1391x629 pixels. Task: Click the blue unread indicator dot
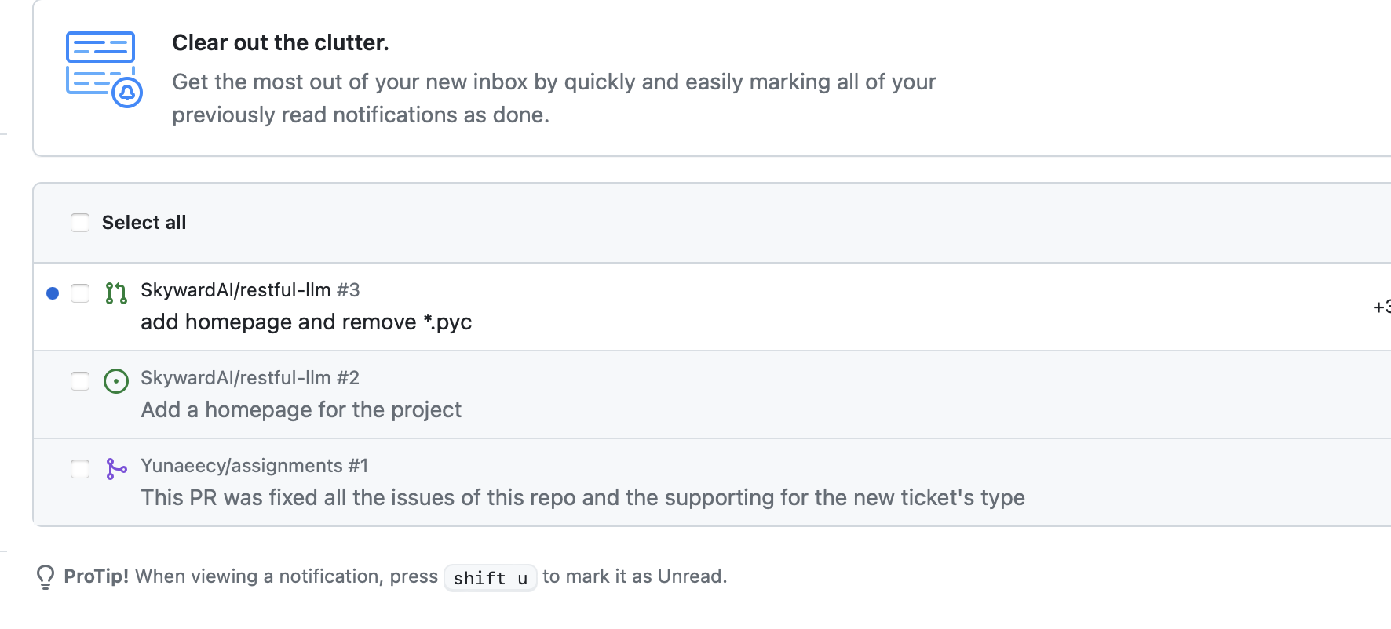[x=53, y=293]
